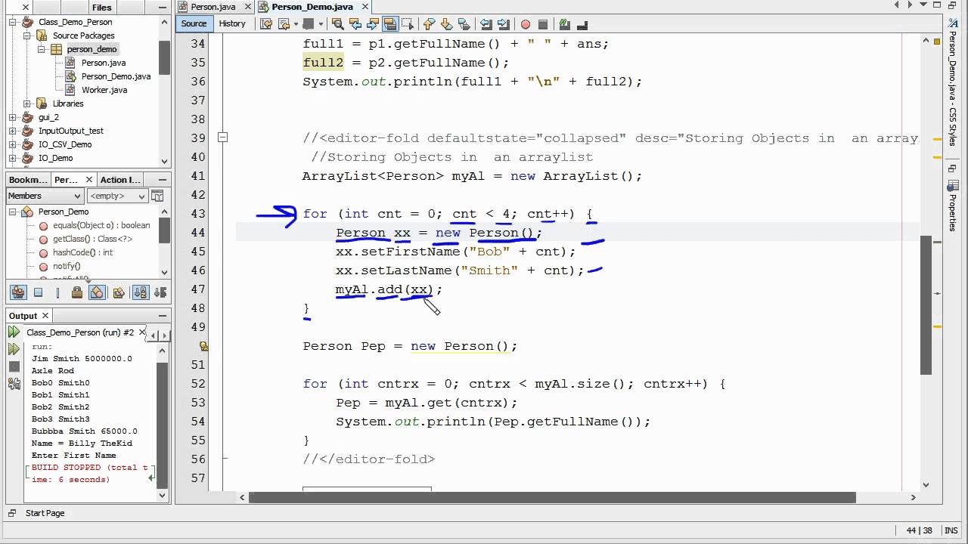The image size is (968, 544).
Task: Click Start Macro Recording red icon
Action: (526, 23)
